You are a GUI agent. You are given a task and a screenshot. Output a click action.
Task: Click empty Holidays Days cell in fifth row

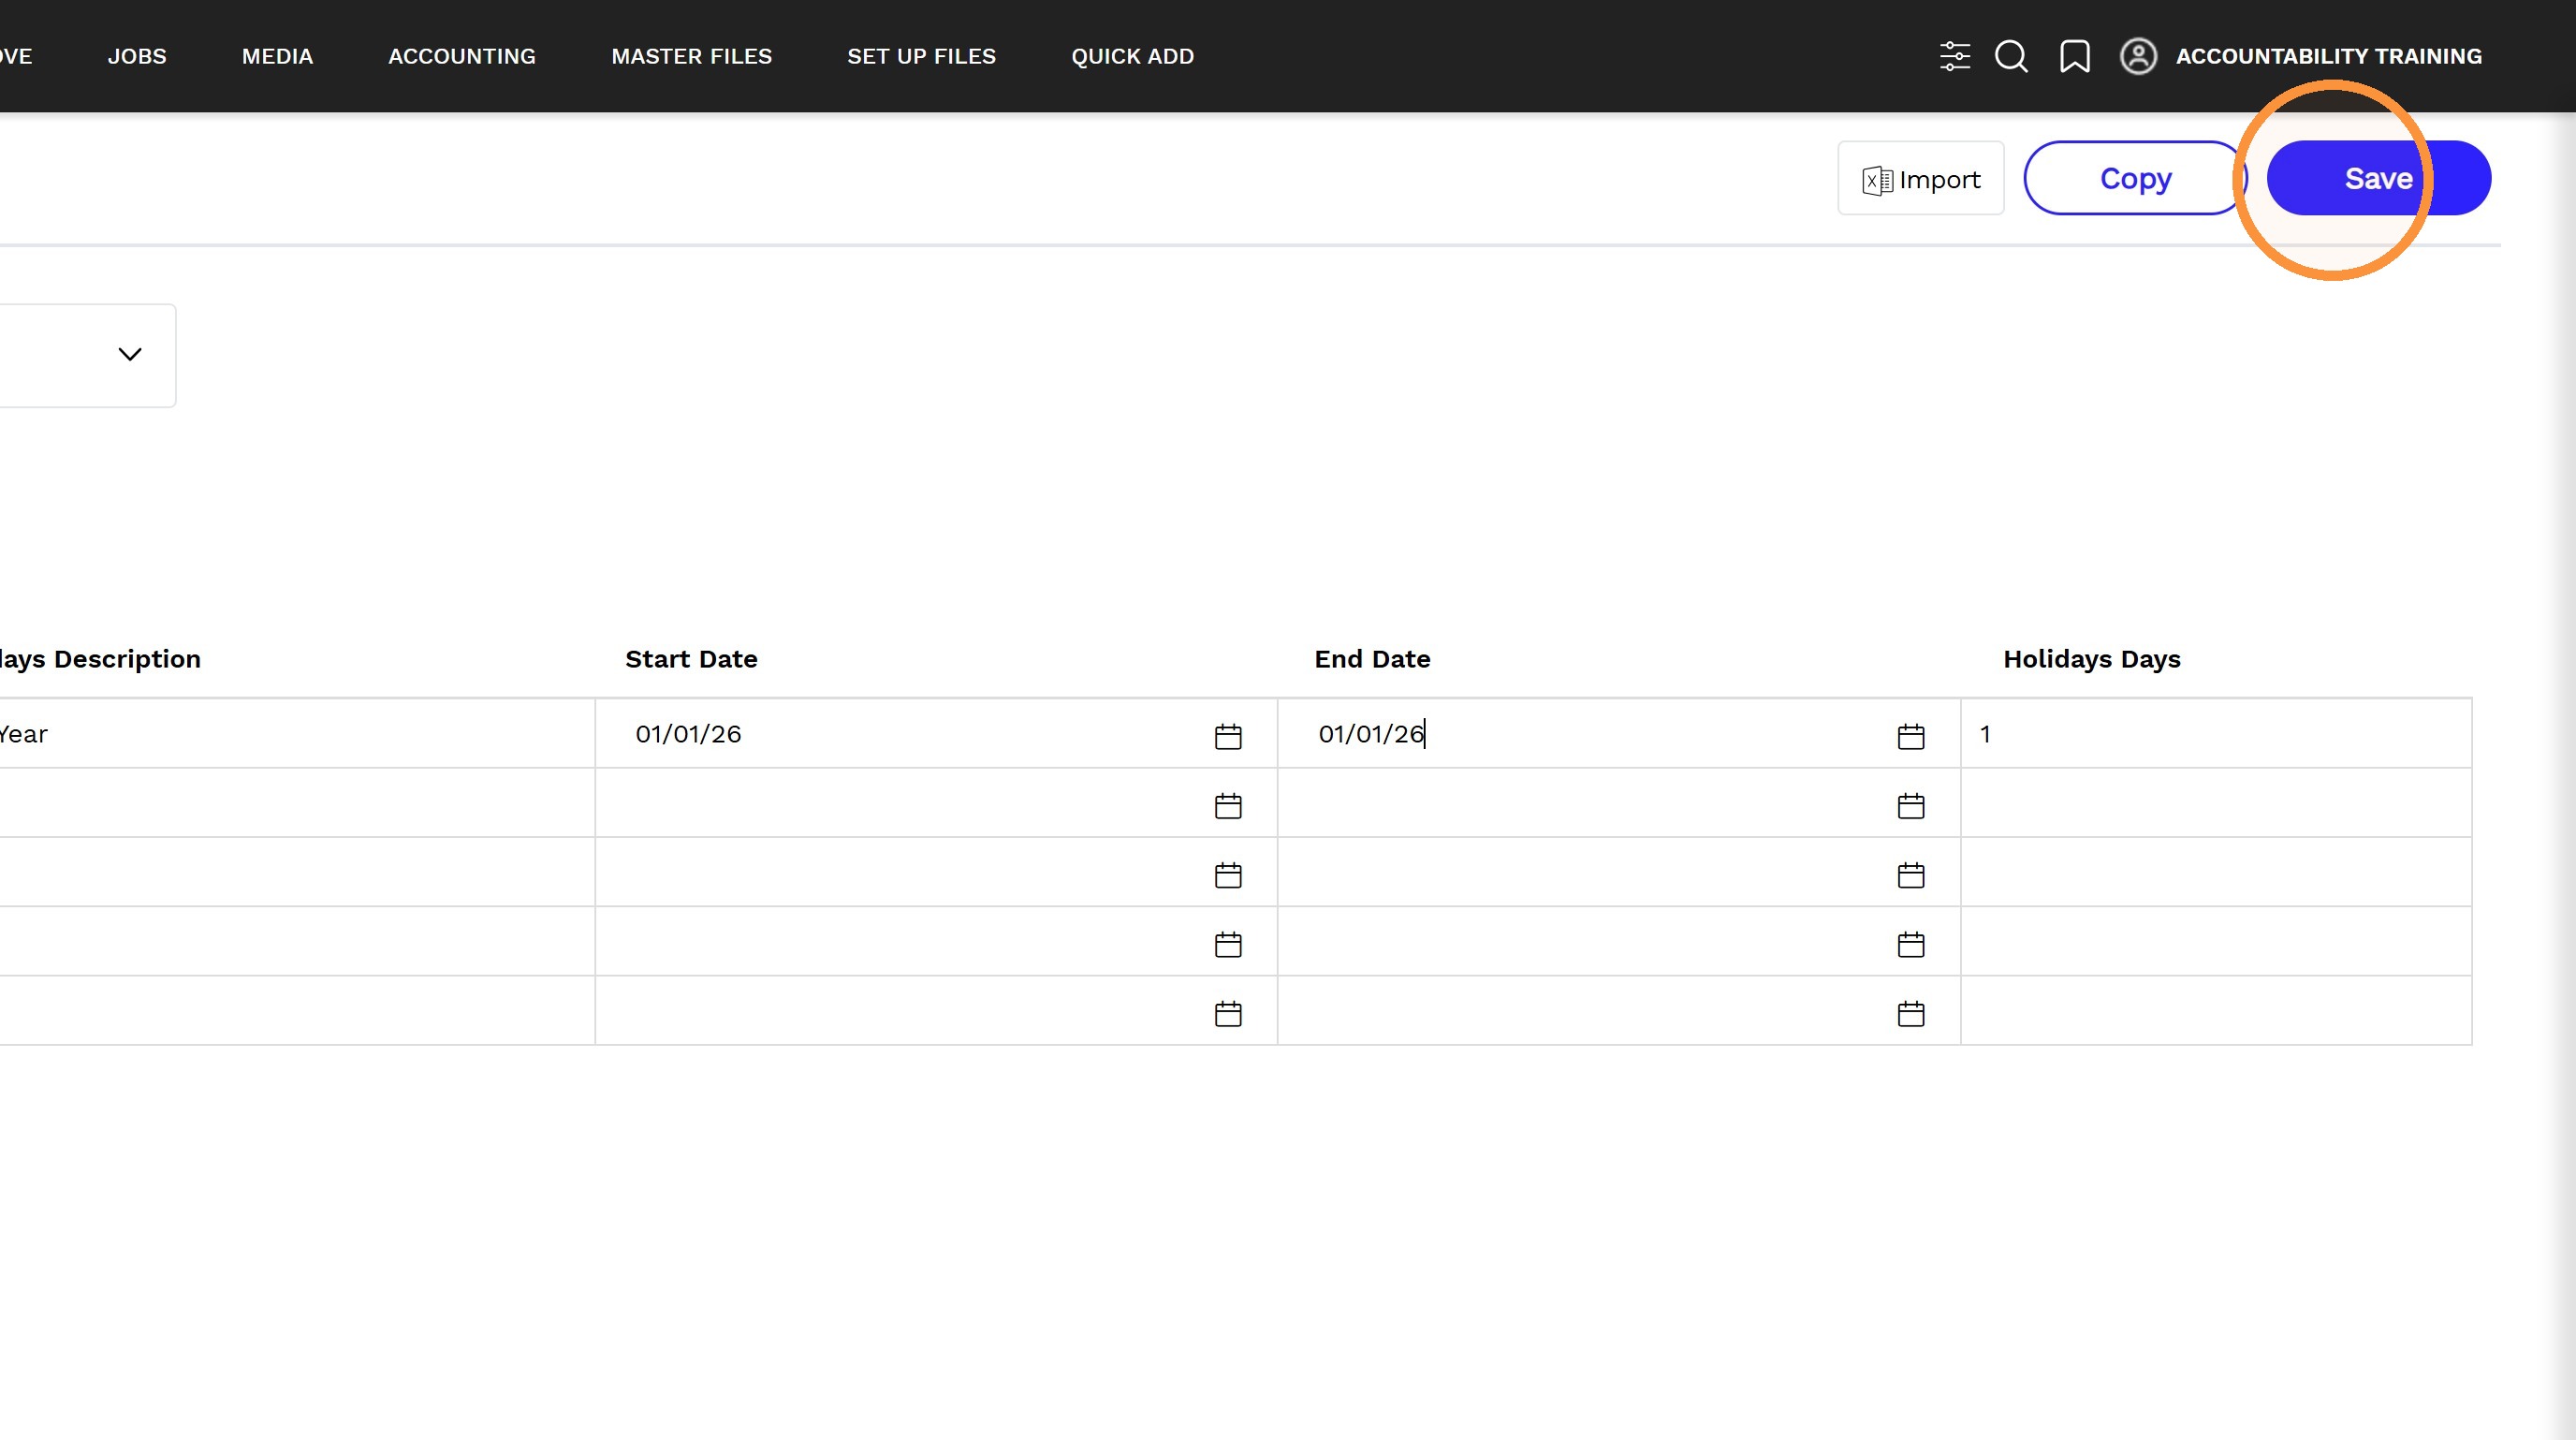point(2216,1011)
